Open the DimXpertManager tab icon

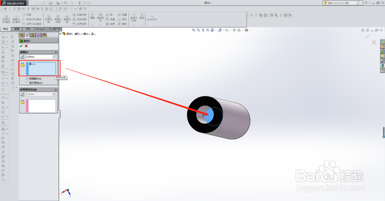(38, 35)
